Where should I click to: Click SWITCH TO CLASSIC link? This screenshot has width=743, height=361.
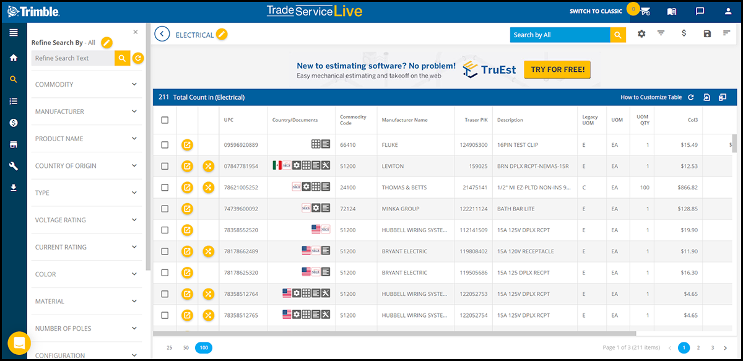click(596, 11)
